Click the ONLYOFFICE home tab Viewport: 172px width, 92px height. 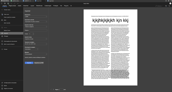point(5,1)
